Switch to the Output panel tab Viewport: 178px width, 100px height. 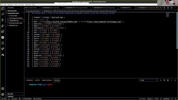37,80
